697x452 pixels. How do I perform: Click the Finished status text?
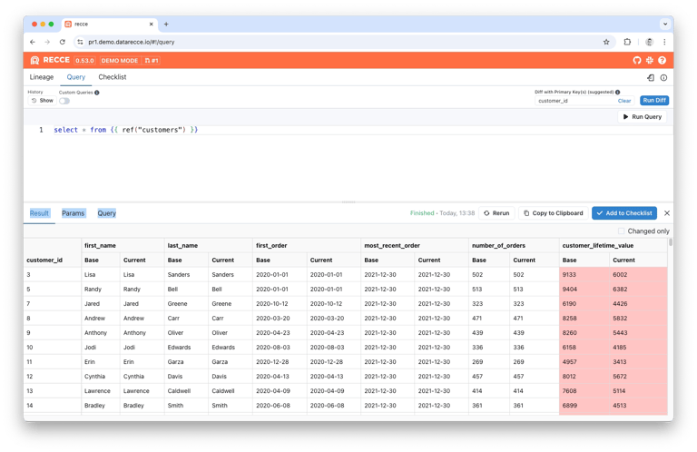click(x=422, y=213)
